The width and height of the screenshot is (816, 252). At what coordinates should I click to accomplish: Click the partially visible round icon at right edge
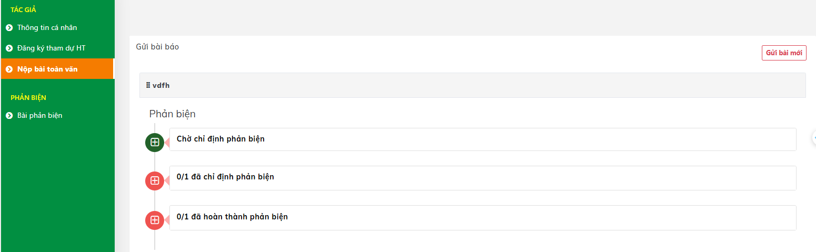814,138
